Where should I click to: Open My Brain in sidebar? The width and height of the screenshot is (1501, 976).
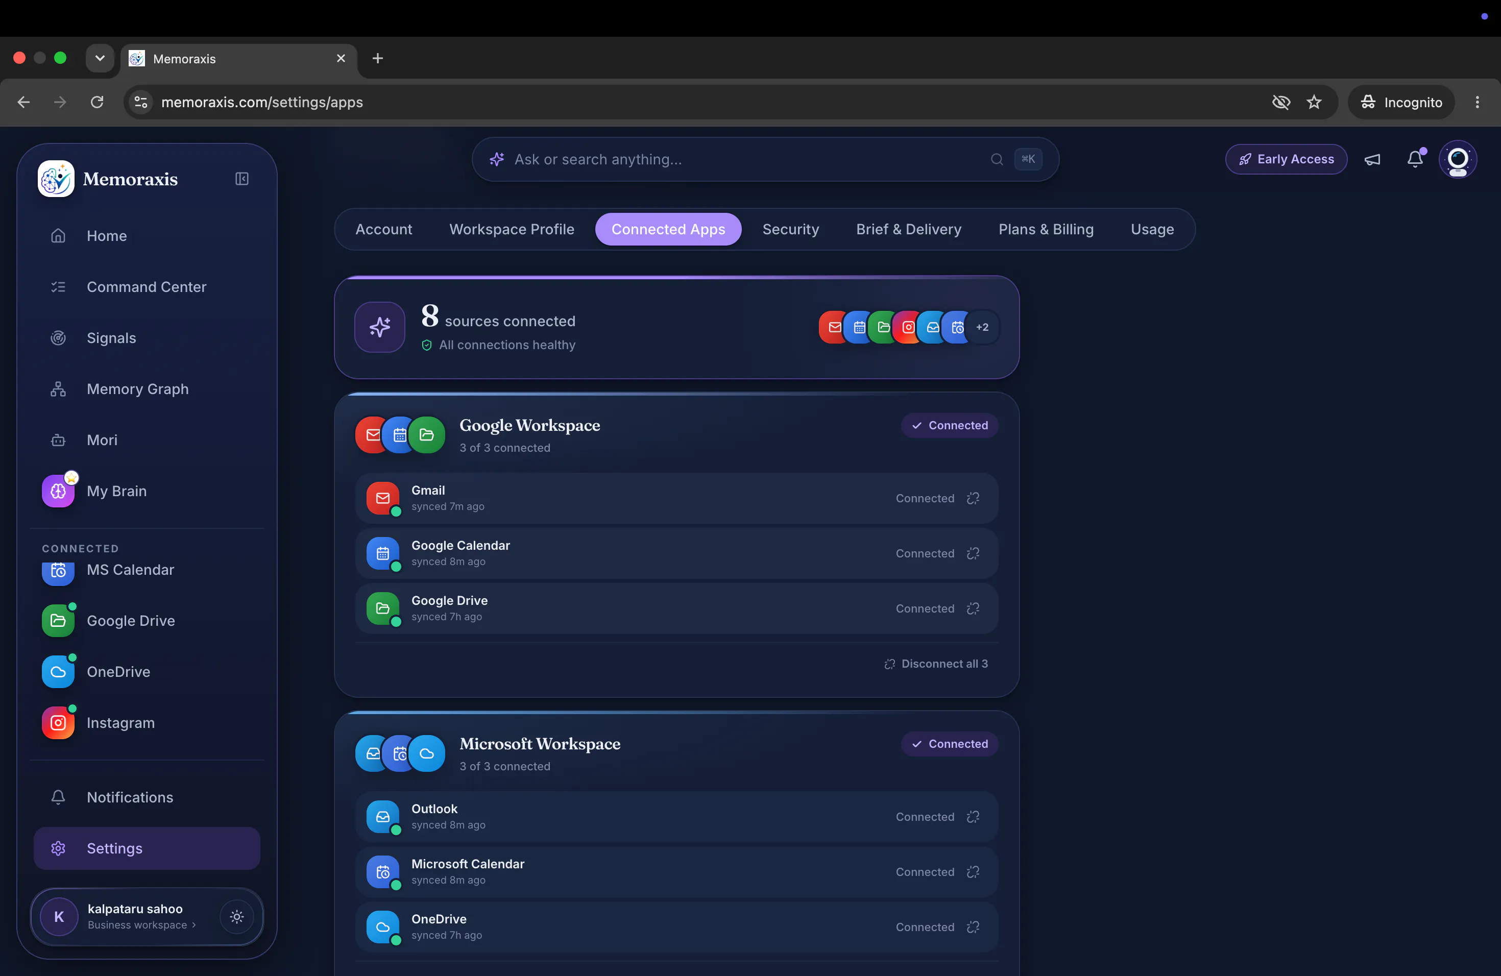(x=147, y=491)
